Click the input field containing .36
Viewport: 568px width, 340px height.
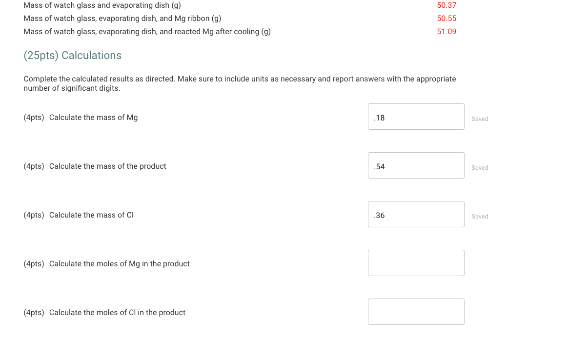pos(416,214)
